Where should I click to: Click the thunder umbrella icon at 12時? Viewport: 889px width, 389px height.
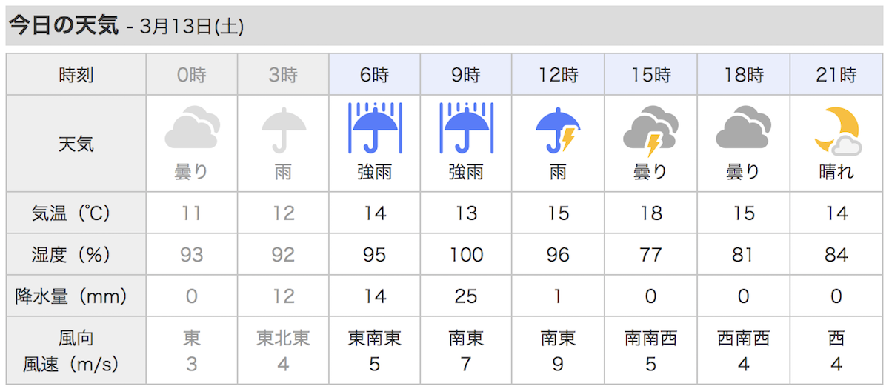[558, 129]
